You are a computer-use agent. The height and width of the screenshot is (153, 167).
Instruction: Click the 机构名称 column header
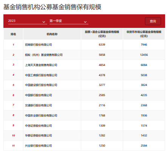[52, 34]
